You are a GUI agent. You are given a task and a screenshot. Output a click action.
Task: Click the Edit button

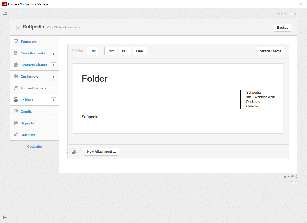(92, 51)
